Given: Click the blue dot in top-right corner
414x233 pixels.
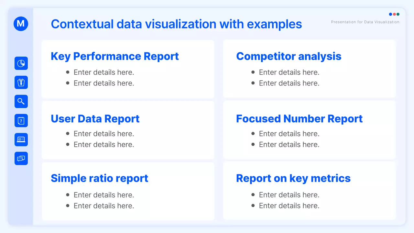Looking at the screenshot, I should pos(390,14).
